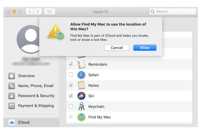Open the Overview sidebar section
201x134 pixels.
(x=26, y=76)
